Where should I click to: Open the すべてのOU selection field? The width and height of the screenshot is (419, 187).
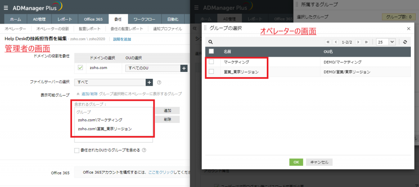[153, 68]
